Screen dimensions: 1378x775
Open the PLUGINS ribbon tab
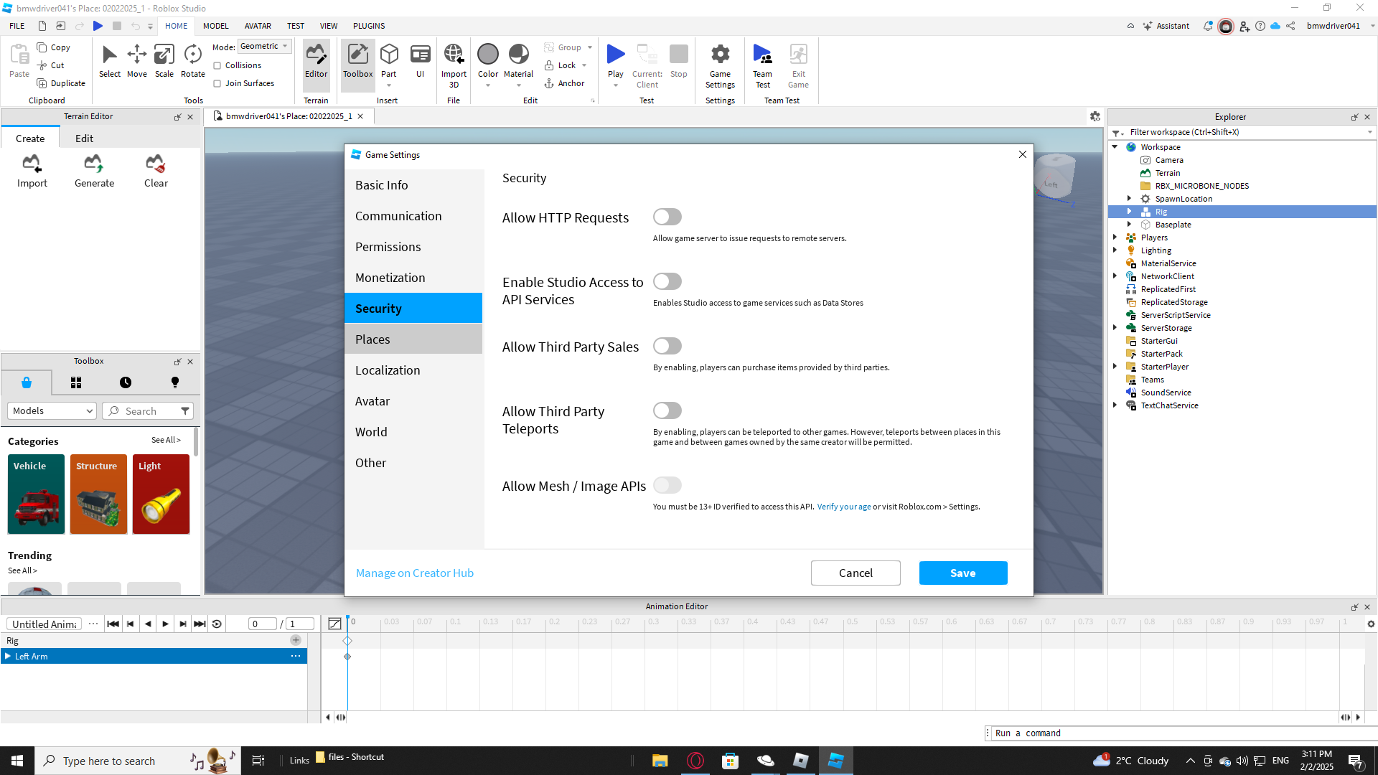369,26
